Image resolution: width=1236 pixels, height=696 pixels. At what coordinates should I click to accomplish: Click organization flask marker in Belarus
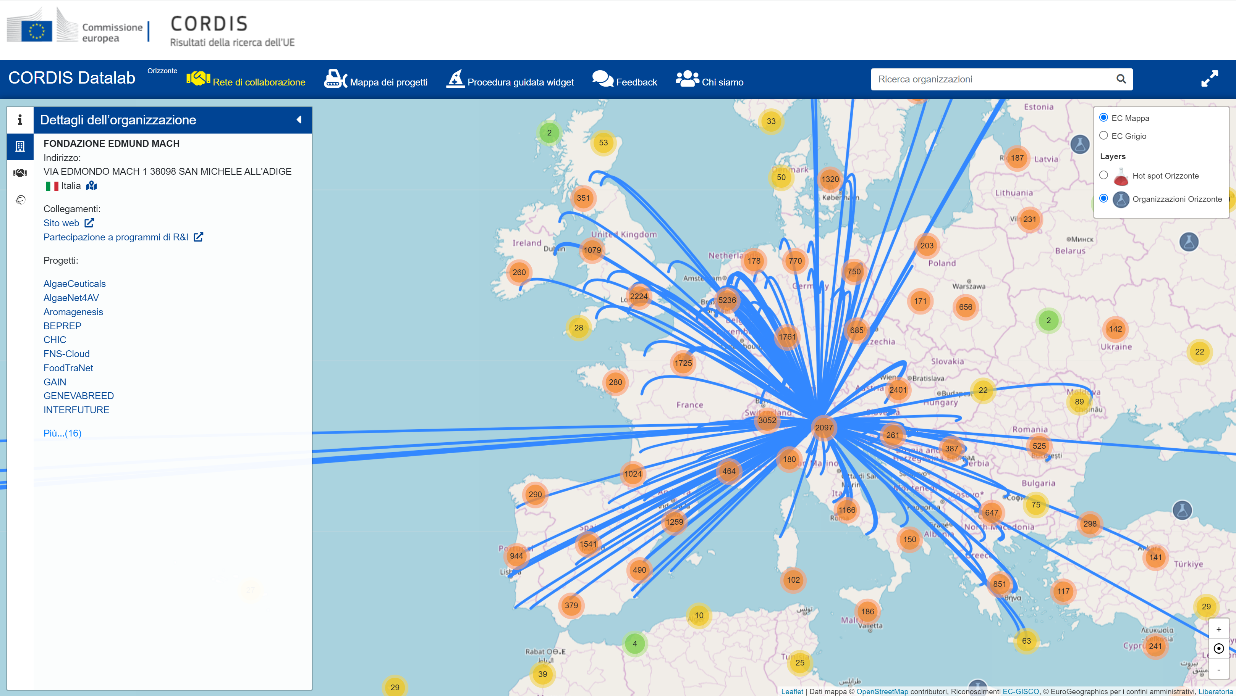click(1189, 242)
